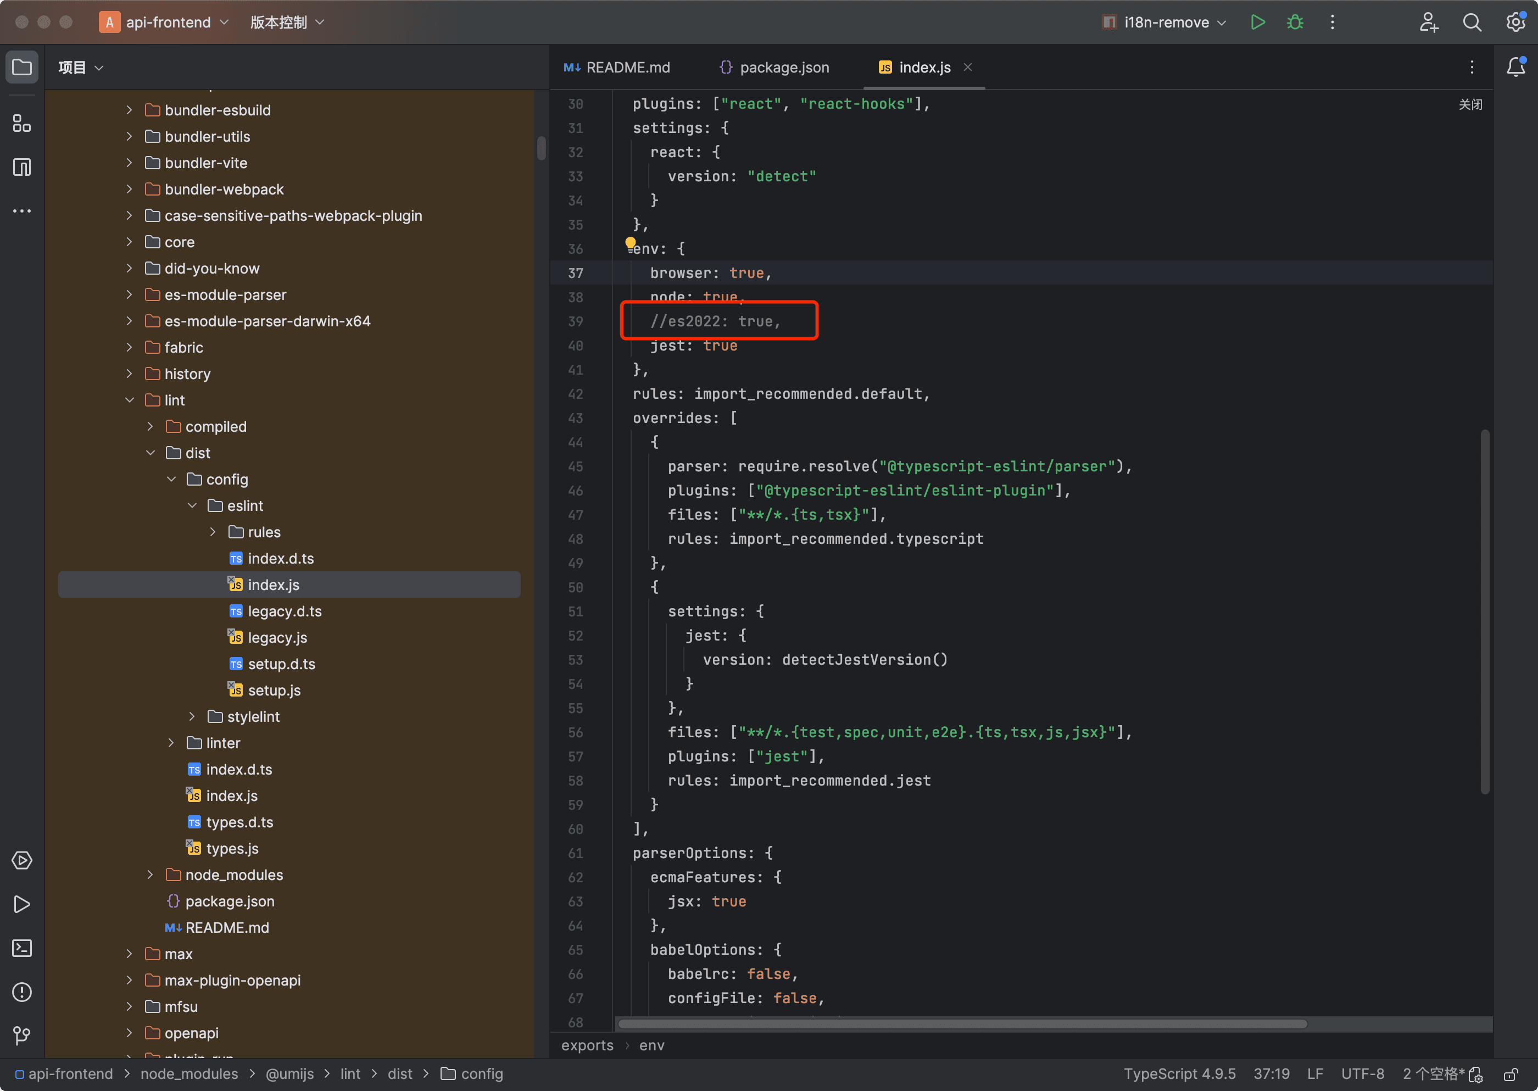Screen dimensions: 1538x1091
Task: Switch to the package.json tab
Action: [774, 67]
